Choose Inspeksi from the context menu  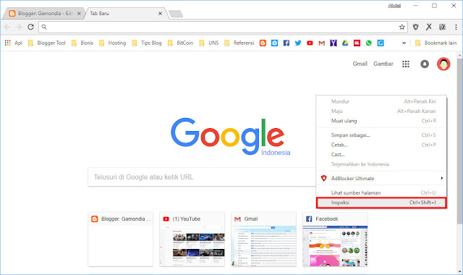click(381, 203)
